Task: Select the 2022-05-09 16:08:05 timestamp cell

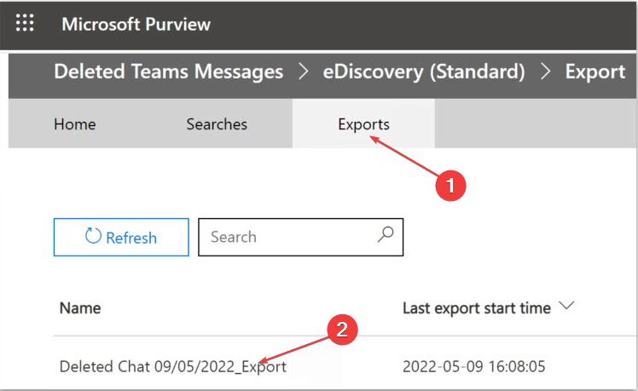Action: (473, 366)
